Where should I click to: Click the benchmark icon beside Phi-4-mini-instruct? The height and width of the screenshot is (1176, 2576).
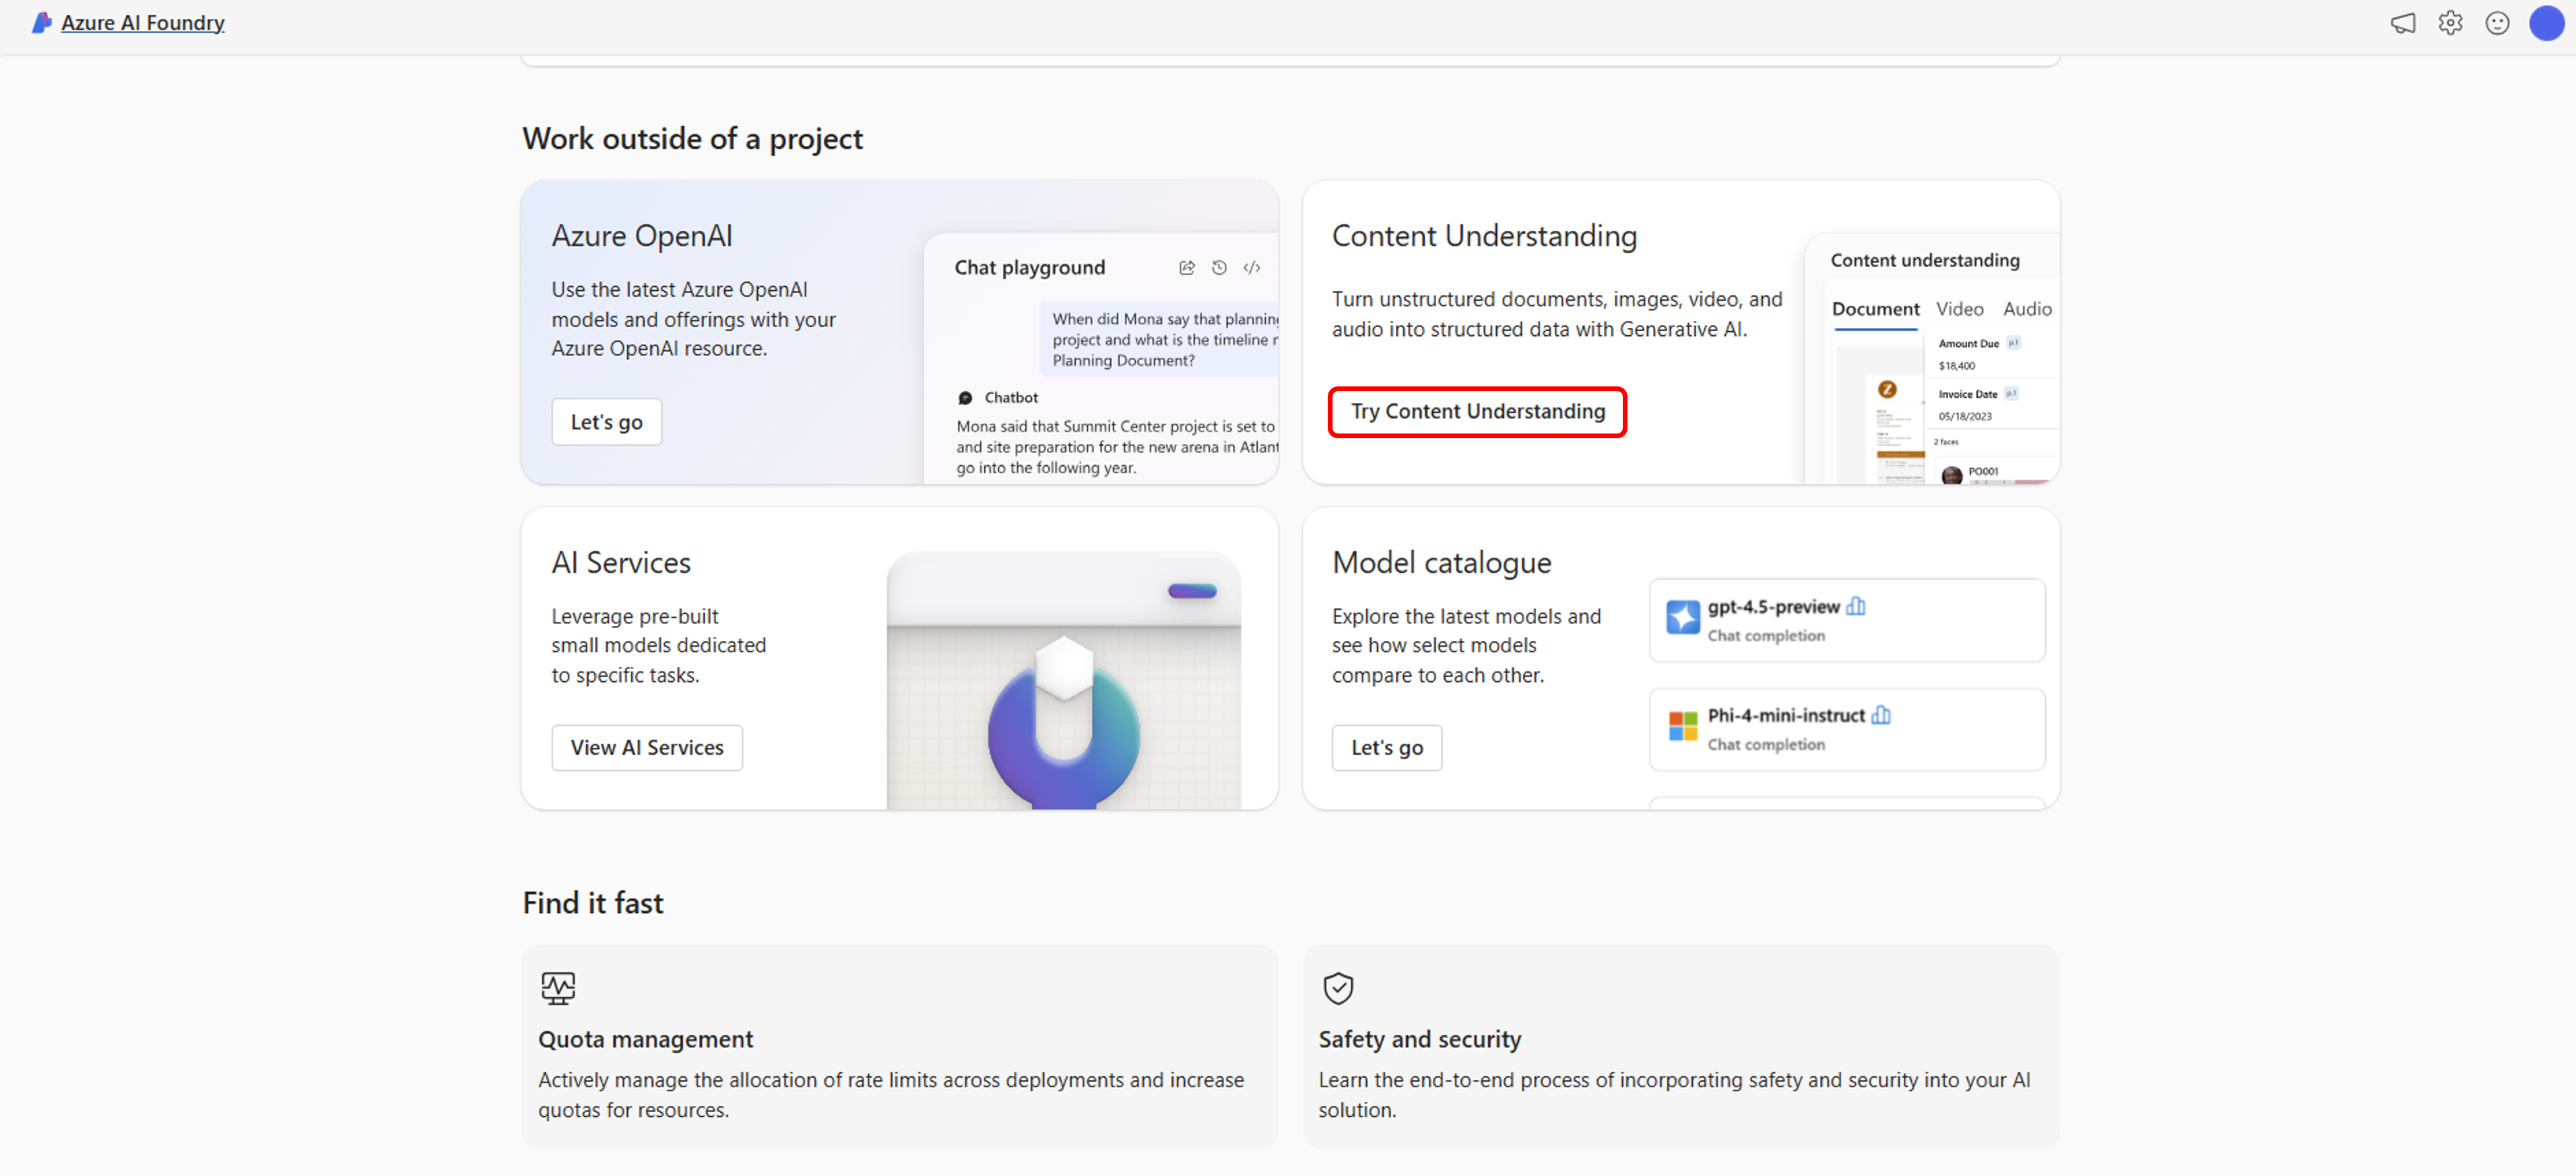tap(1881, 716)
